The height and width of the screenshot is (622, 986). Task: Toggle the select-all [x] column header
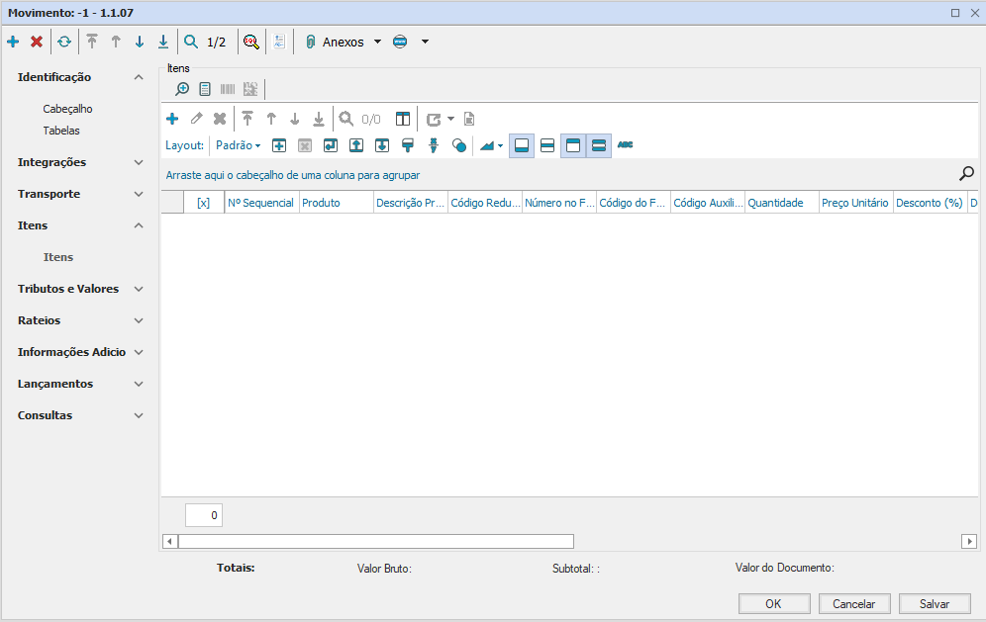[203, 203]
